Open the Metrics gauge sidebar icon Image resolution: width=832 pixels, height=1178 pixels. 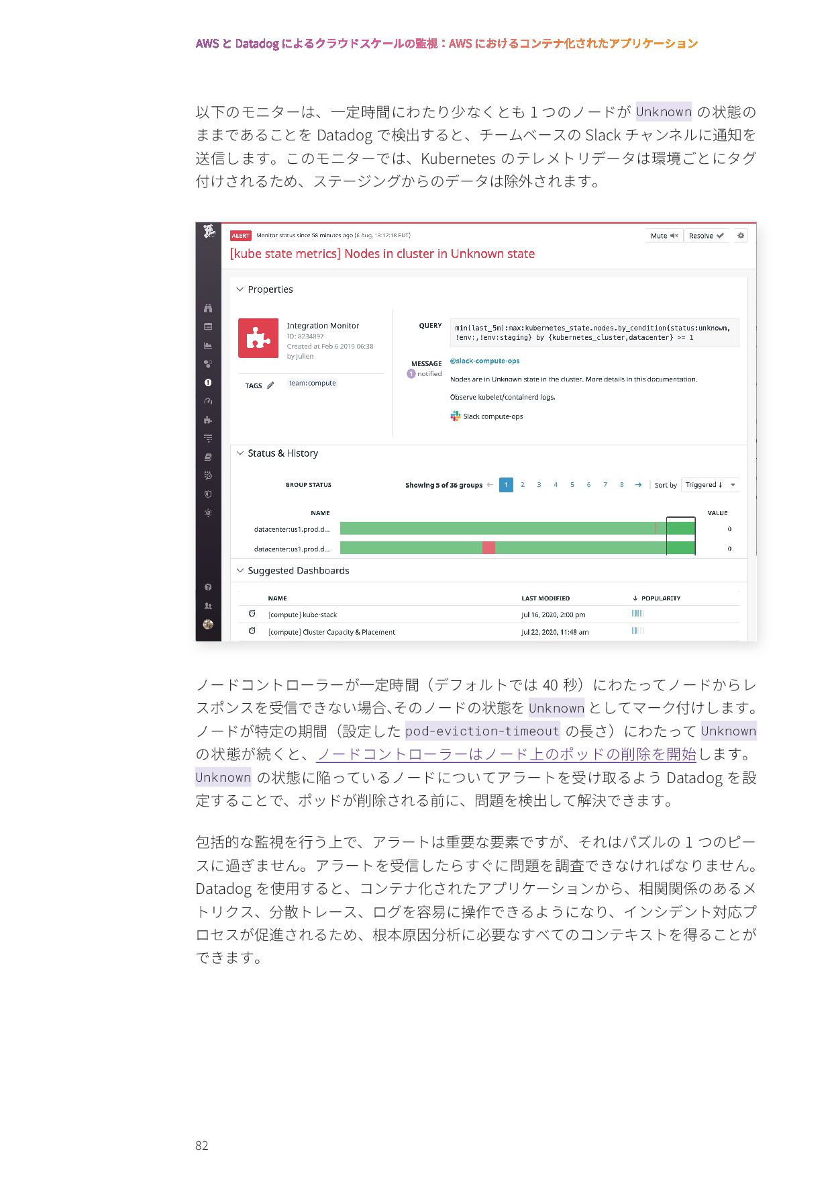pyautogui.click(x=208, y=401)
